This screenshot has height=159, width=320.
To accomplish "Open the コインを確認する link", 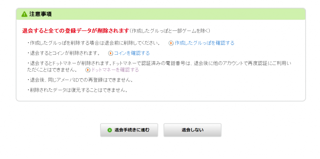I will [132, 53].
